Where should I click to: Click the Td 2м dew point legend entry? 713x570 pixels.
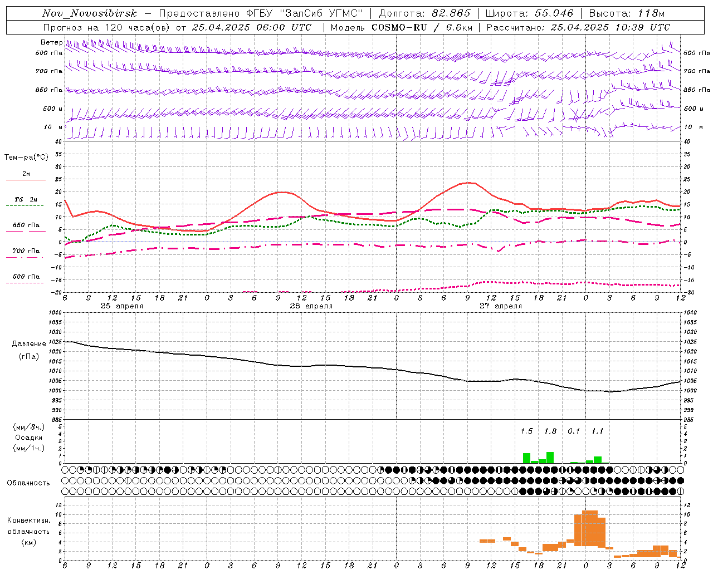click(x=26, y=199)
